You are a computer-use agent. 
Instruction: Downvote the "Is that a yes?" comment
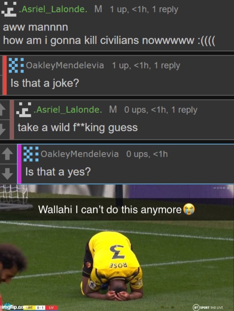pos(7,174)
